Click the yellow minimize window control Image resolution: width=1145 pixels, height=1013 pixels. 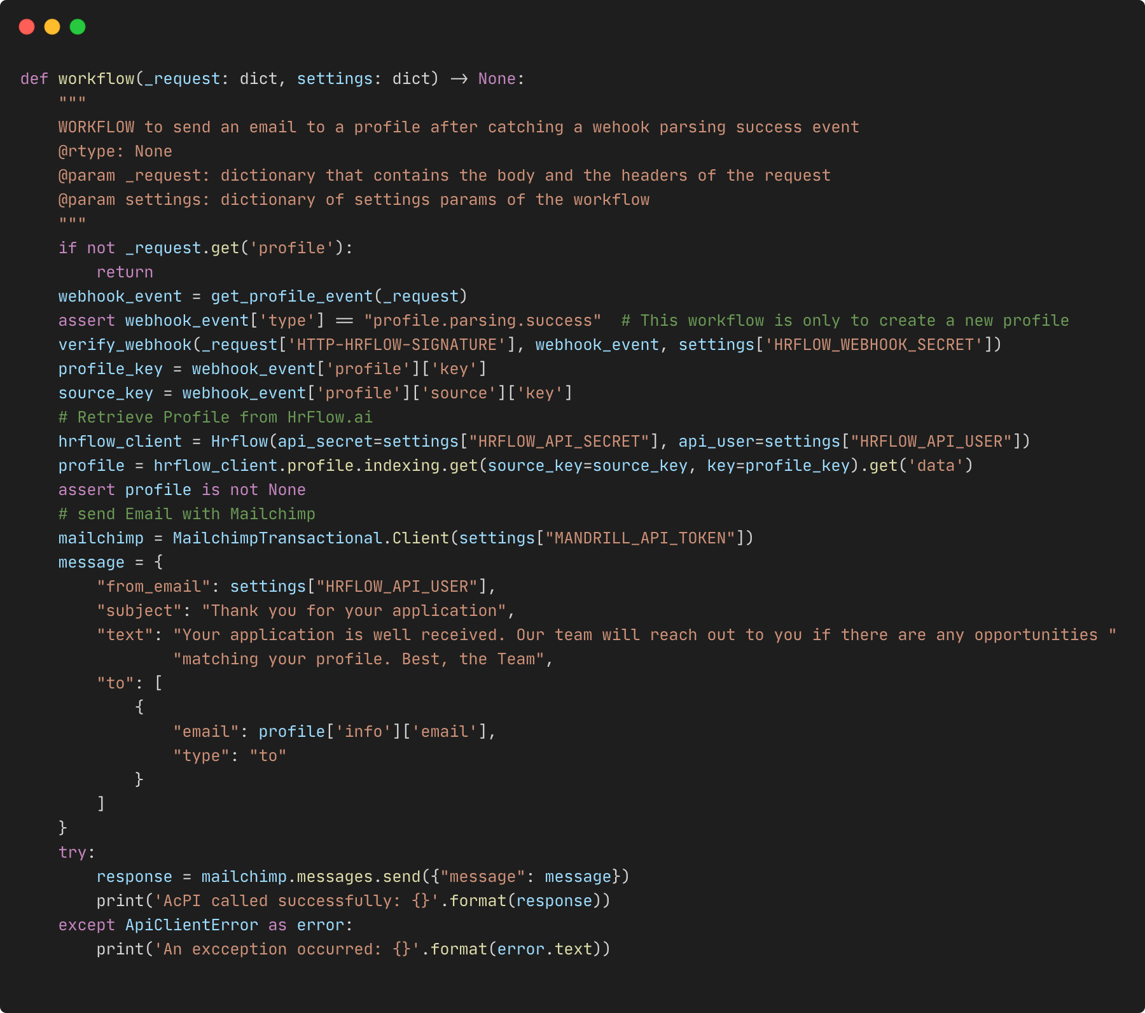52,26
